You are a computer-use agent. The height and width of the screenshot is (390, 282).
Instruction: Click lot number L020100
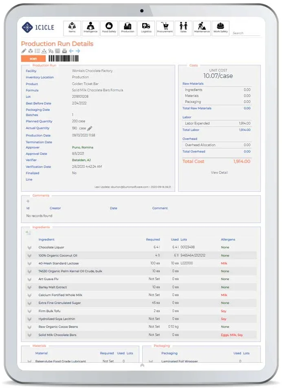click(187, 263)
